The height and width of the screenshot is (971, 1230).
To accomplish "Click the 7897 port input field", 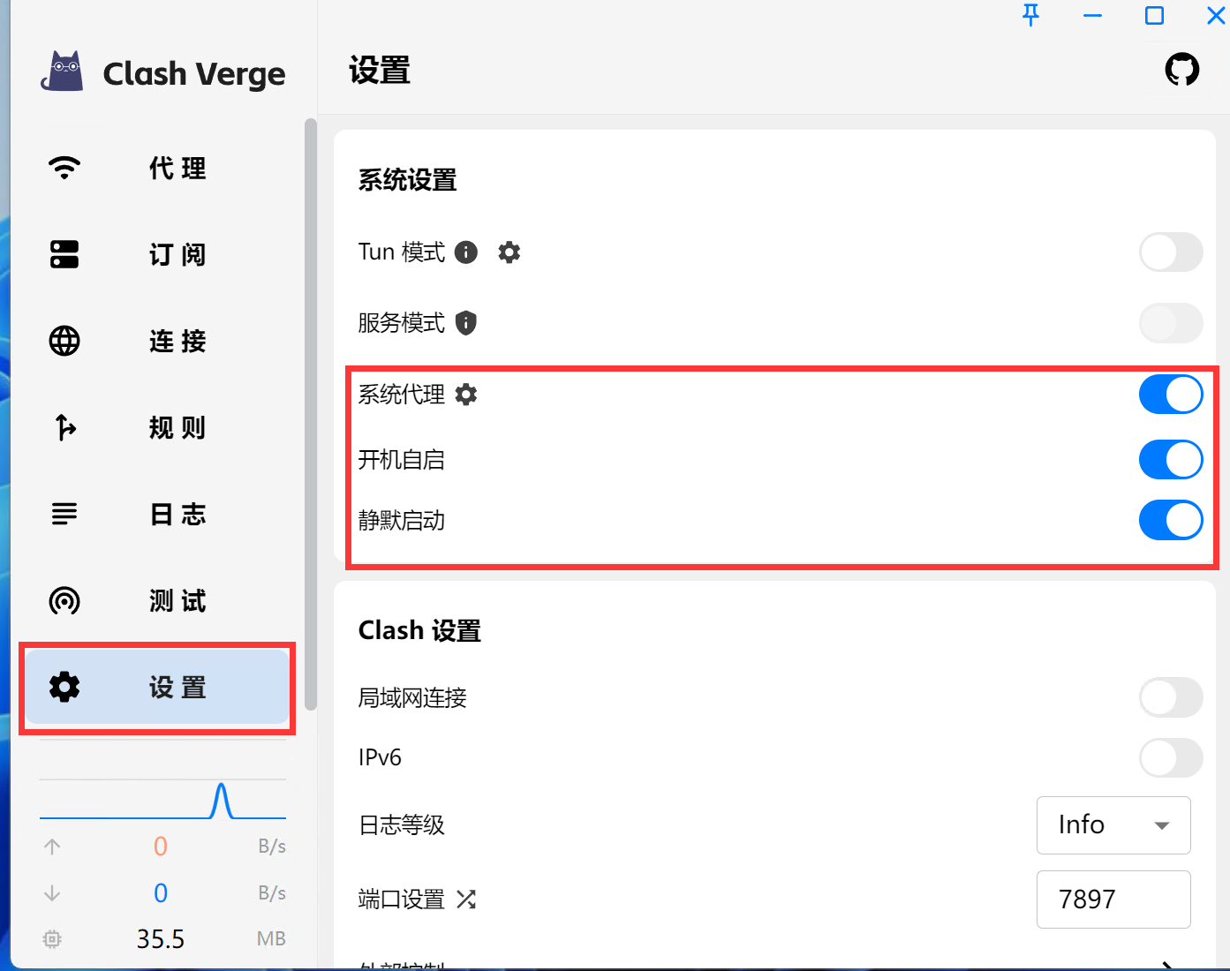I will [1113, 899].
